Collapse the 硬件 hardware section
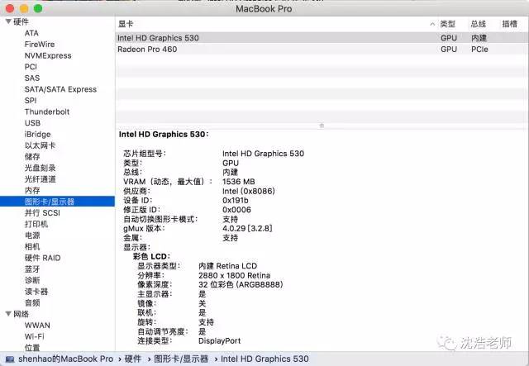Screen dimensions: 529x366 pos(8,22)
